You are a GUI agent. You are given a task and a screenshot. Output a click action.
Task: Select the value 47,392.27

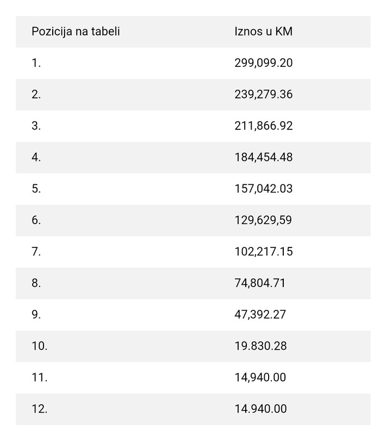click(x=260, y=315)
